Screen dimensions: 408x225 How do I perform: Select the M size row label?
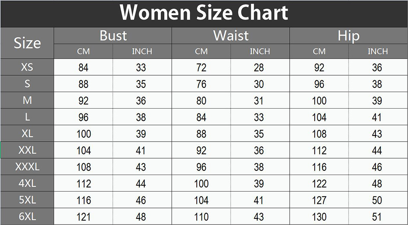[x=27, y=100]
